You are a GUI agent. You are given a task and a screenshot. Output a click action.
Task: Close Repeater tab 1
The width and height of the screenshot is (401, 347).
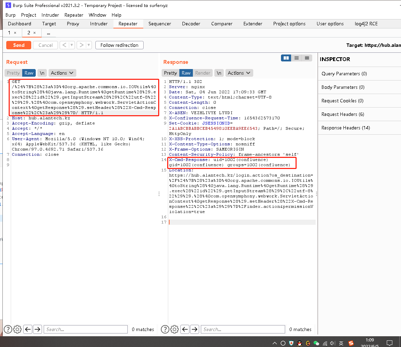click(15, 33)
